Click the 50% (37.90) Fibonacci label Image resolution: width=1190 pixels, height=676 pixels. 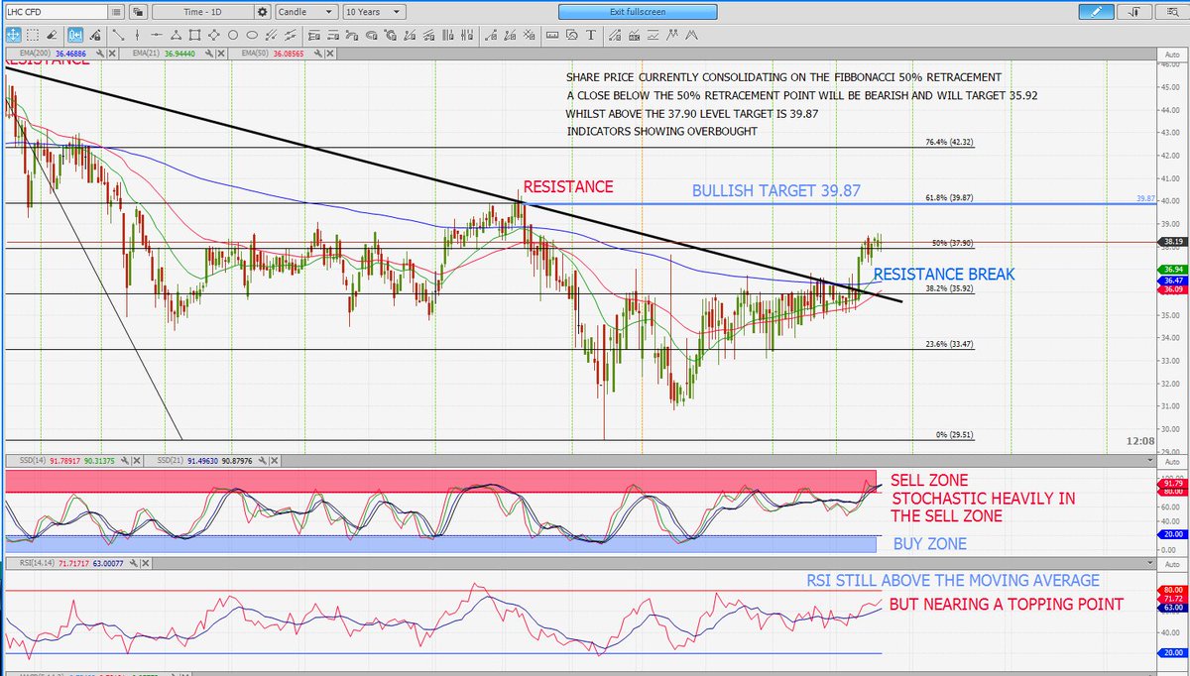[x=952, y=243]
